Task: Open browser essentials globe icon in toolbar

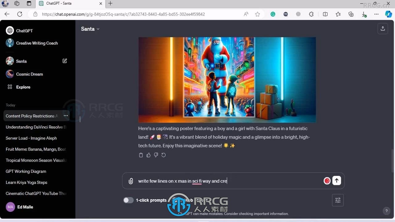Action: 298,14
